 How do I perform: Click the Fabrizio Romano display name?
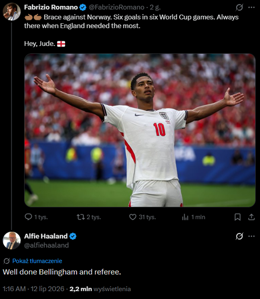[51, 7]
